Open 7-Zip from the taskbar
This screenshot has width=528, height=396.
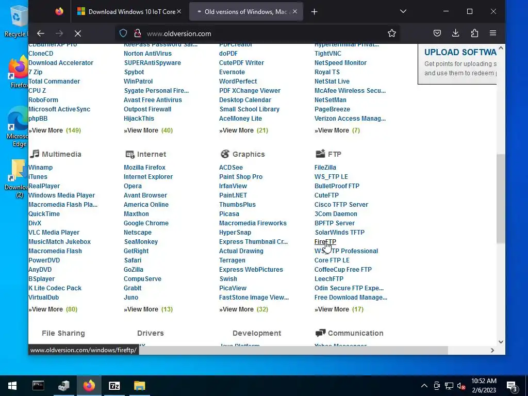pos(114,386)
